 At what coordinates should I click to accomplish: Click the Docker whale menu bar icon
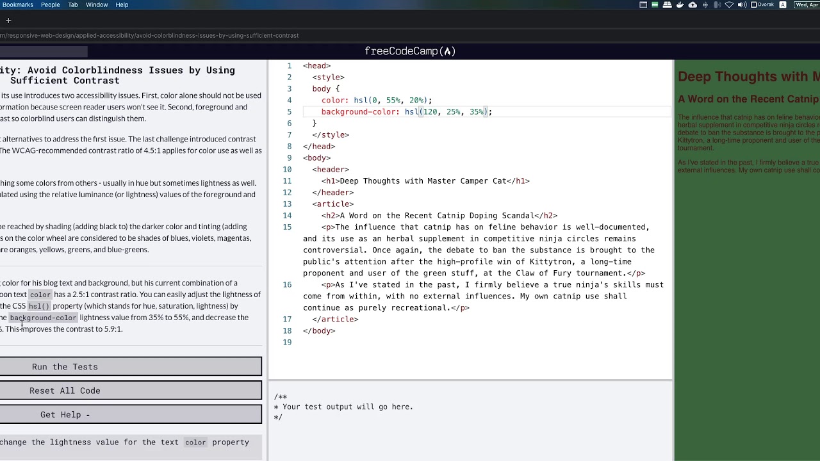680,4
